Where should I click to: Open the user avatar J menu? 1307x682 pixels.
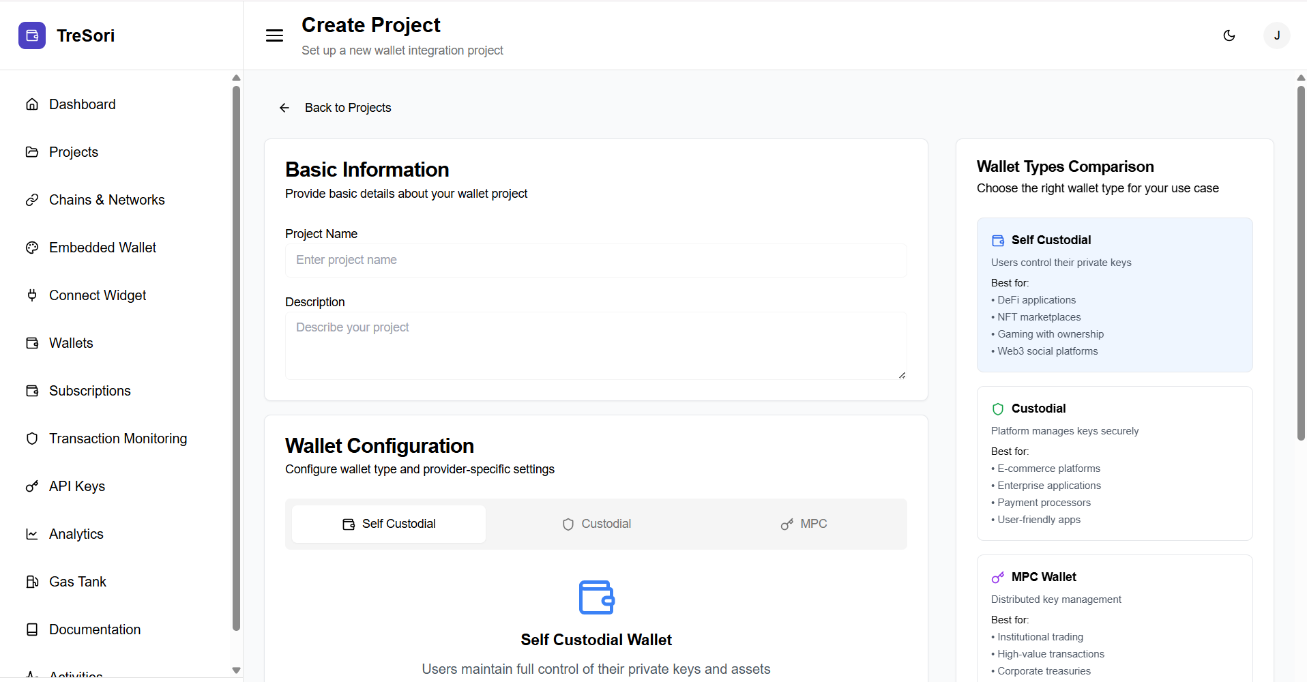(1276, 35)
